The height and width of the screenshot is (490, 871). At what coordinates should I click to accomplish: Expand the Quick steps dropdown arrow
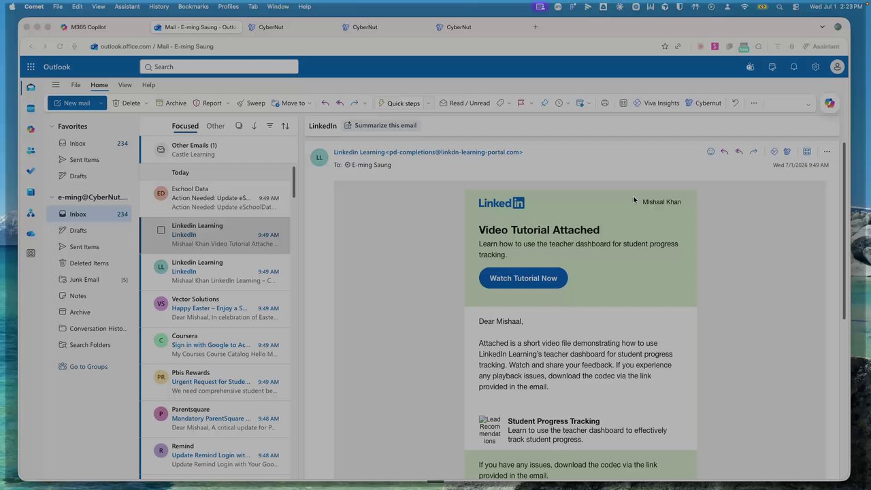(428, 103)
